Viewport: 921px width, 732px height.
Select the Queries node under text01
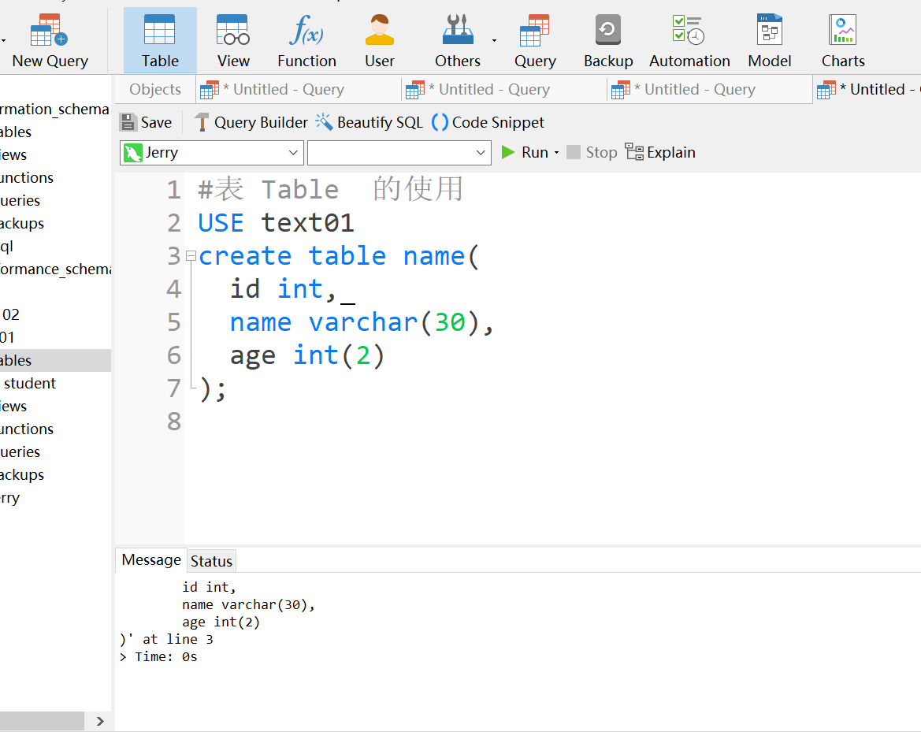20,451
